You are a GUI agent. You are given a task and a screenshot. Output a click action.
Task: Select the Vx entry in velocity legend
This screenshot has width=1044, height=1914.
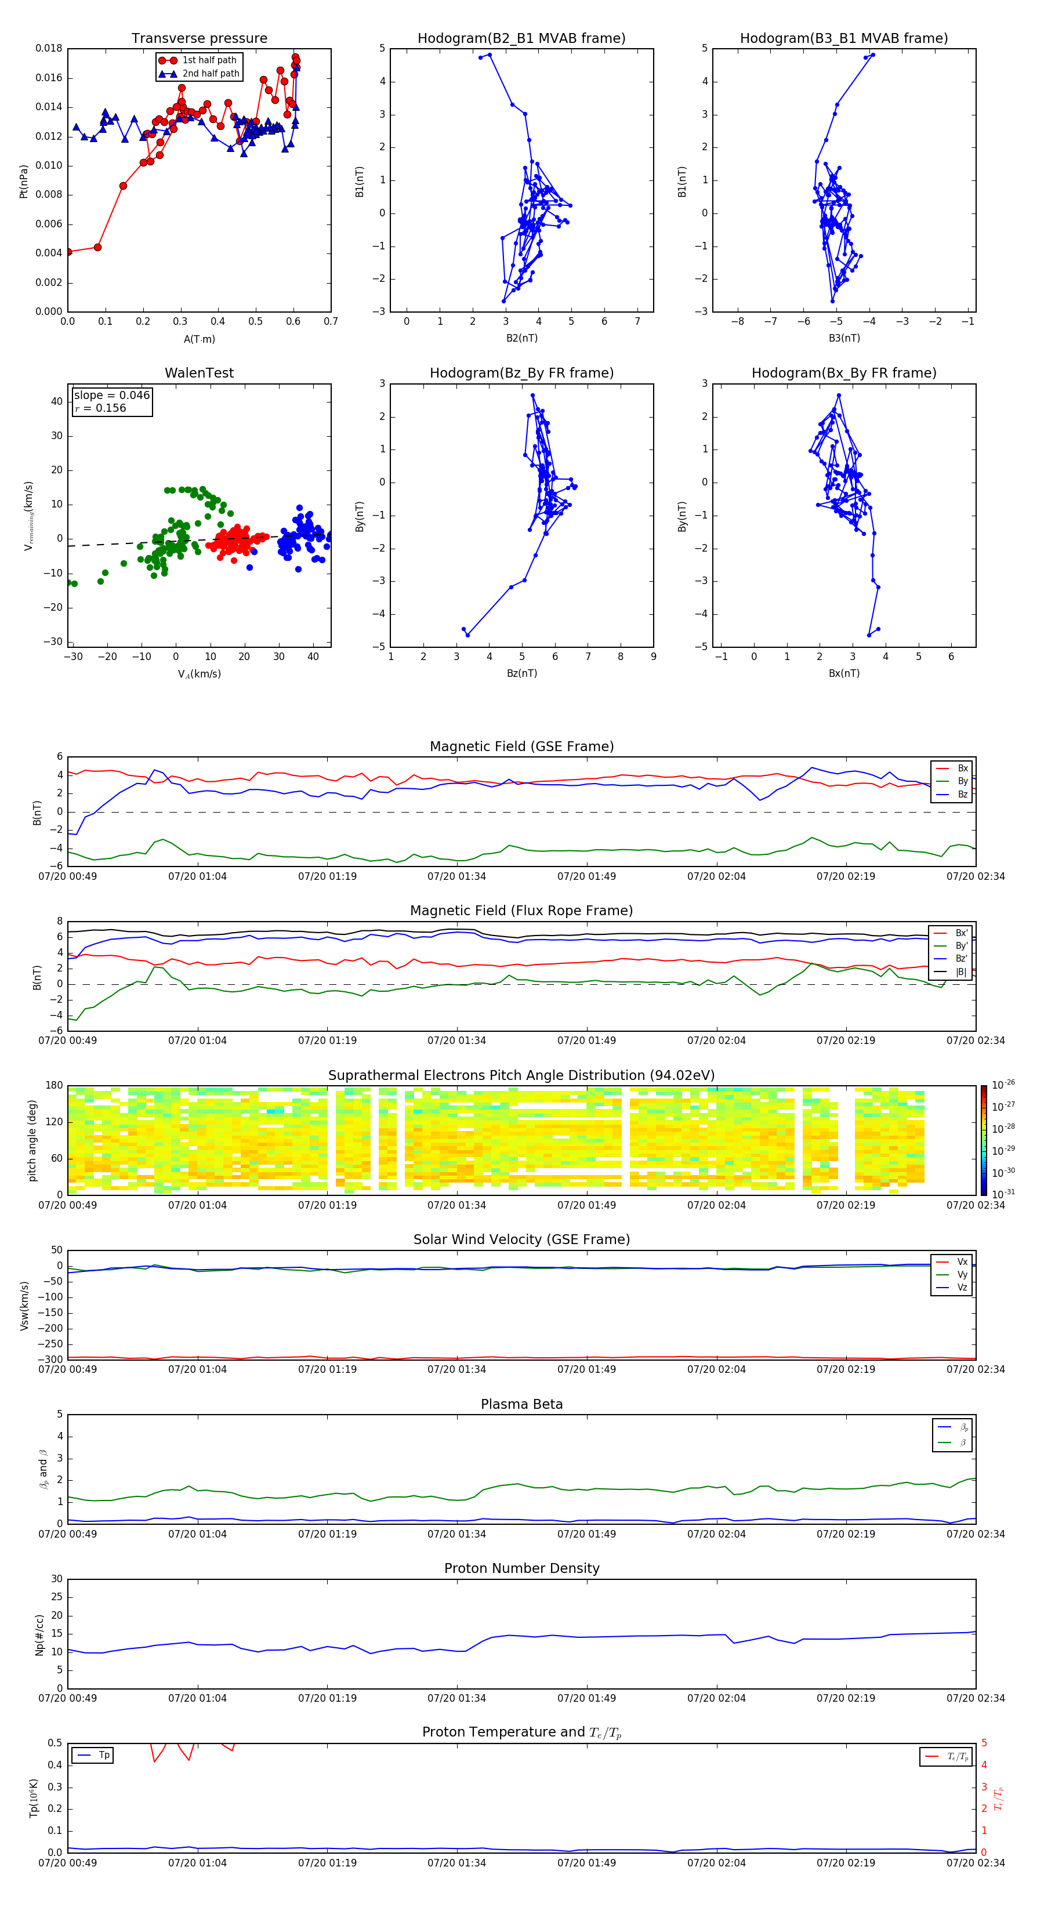[952, 1261]
